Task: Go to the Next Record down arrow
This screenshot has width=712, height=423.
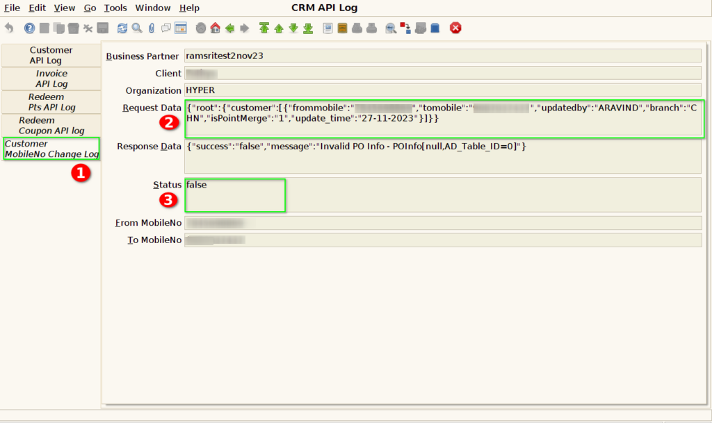Action: tap(293, 28)
